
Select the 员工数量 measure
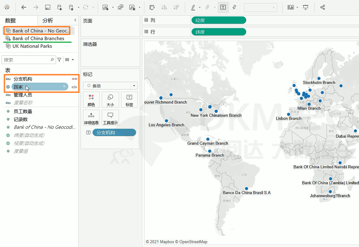(23, 111)
